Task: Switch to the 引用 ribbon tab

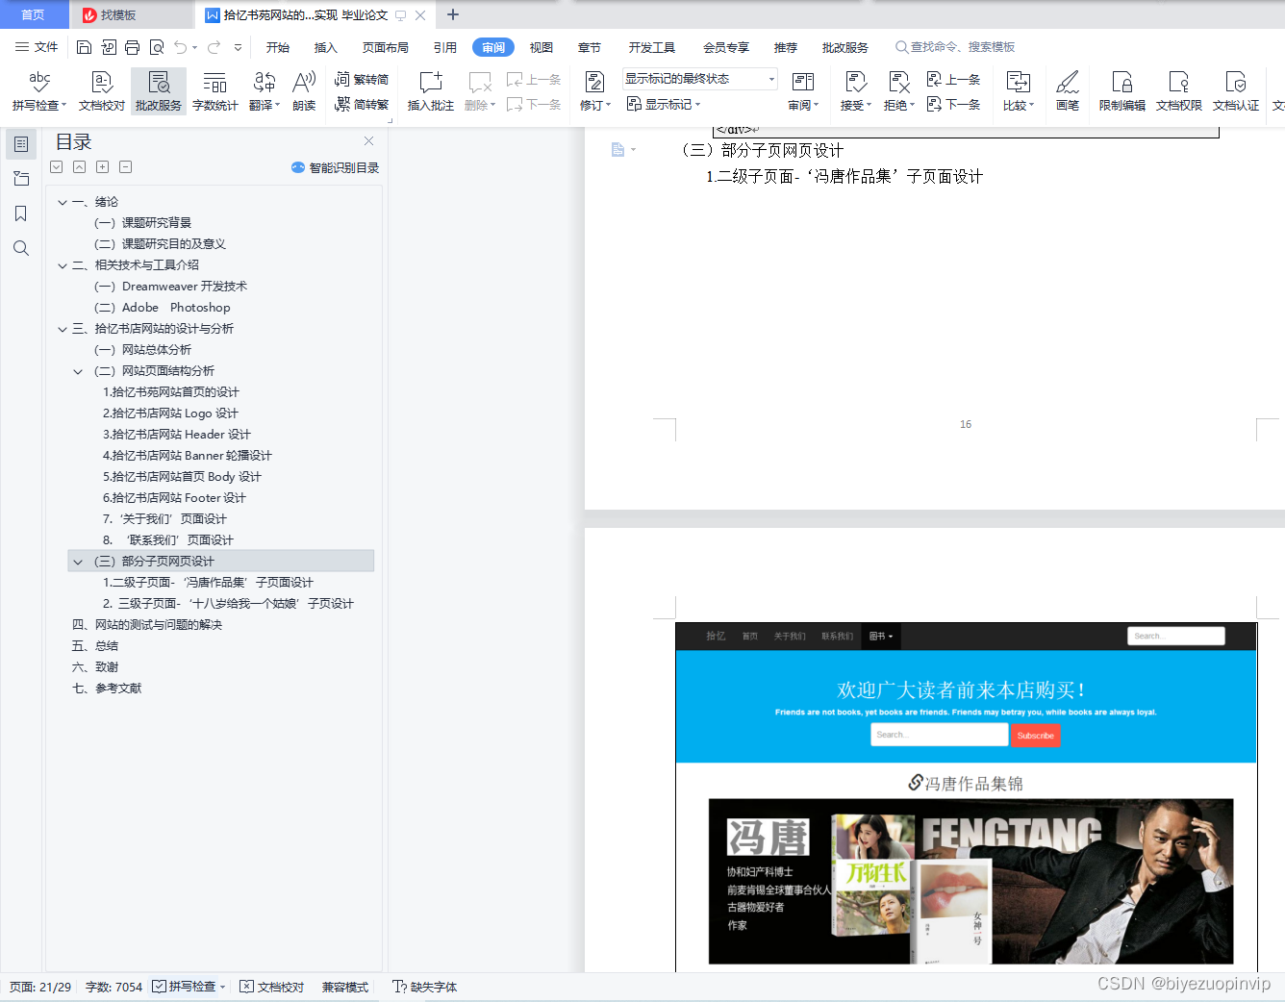Action: (445, 47)
